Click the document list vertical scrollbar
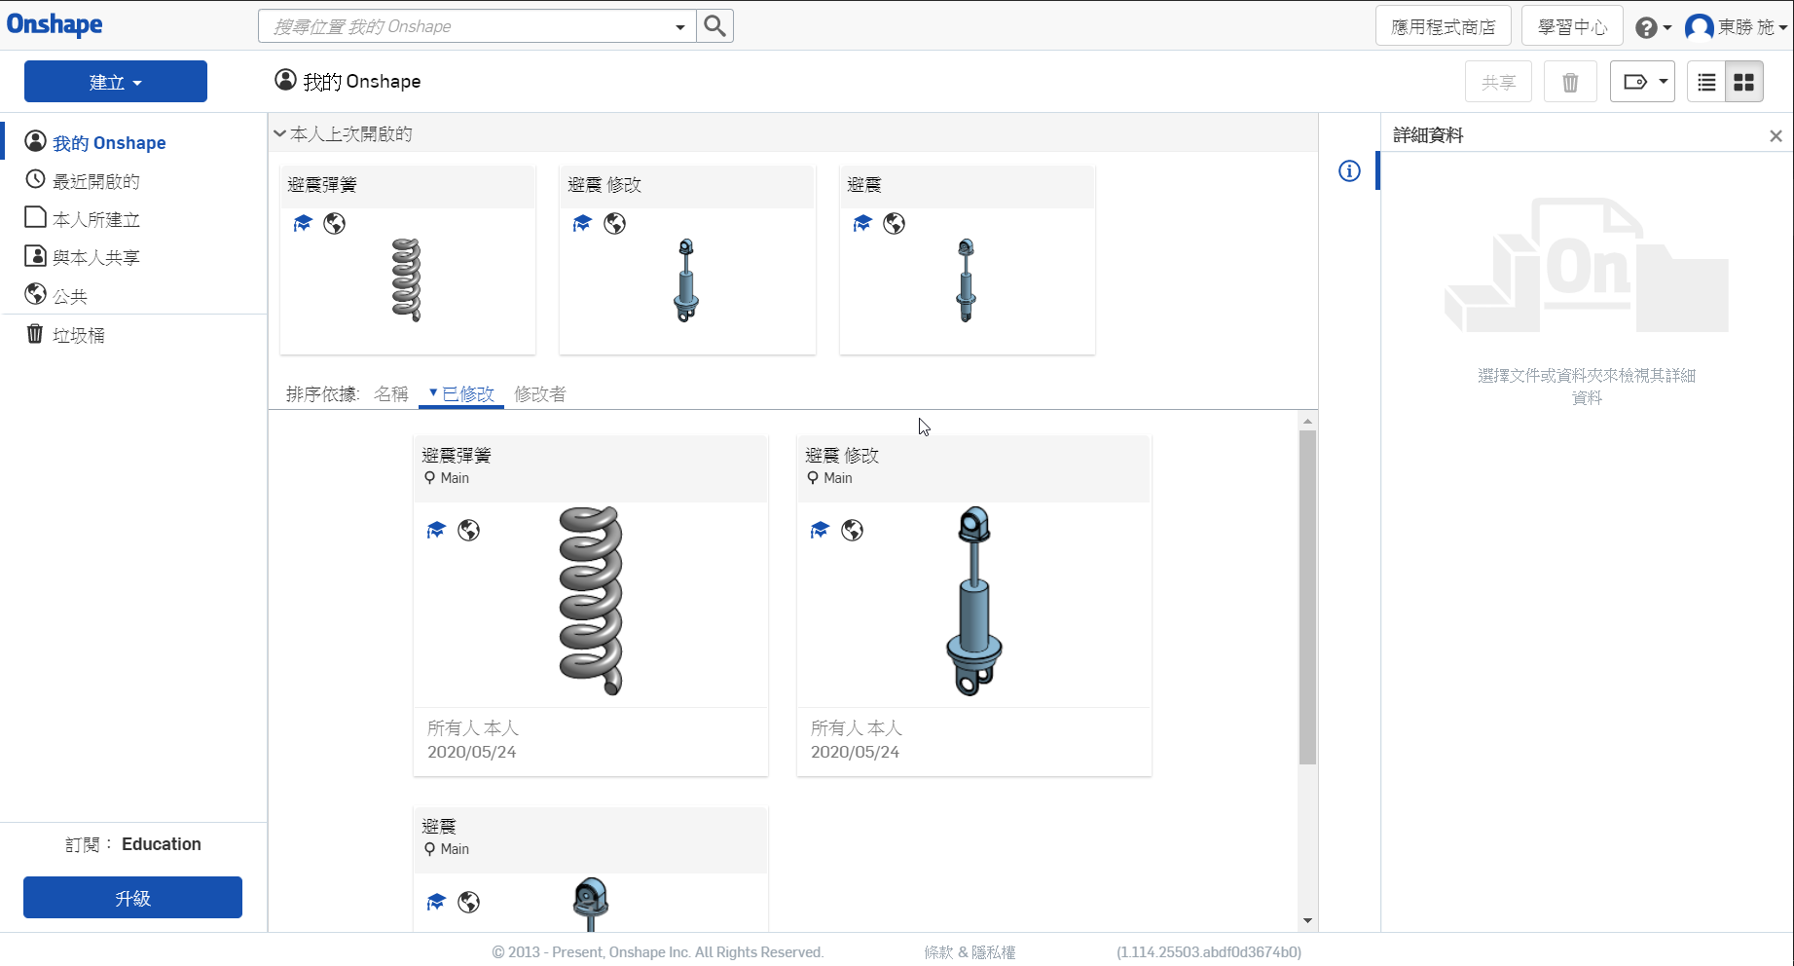Screen dimensions: 1794x966 point(1307,596)
